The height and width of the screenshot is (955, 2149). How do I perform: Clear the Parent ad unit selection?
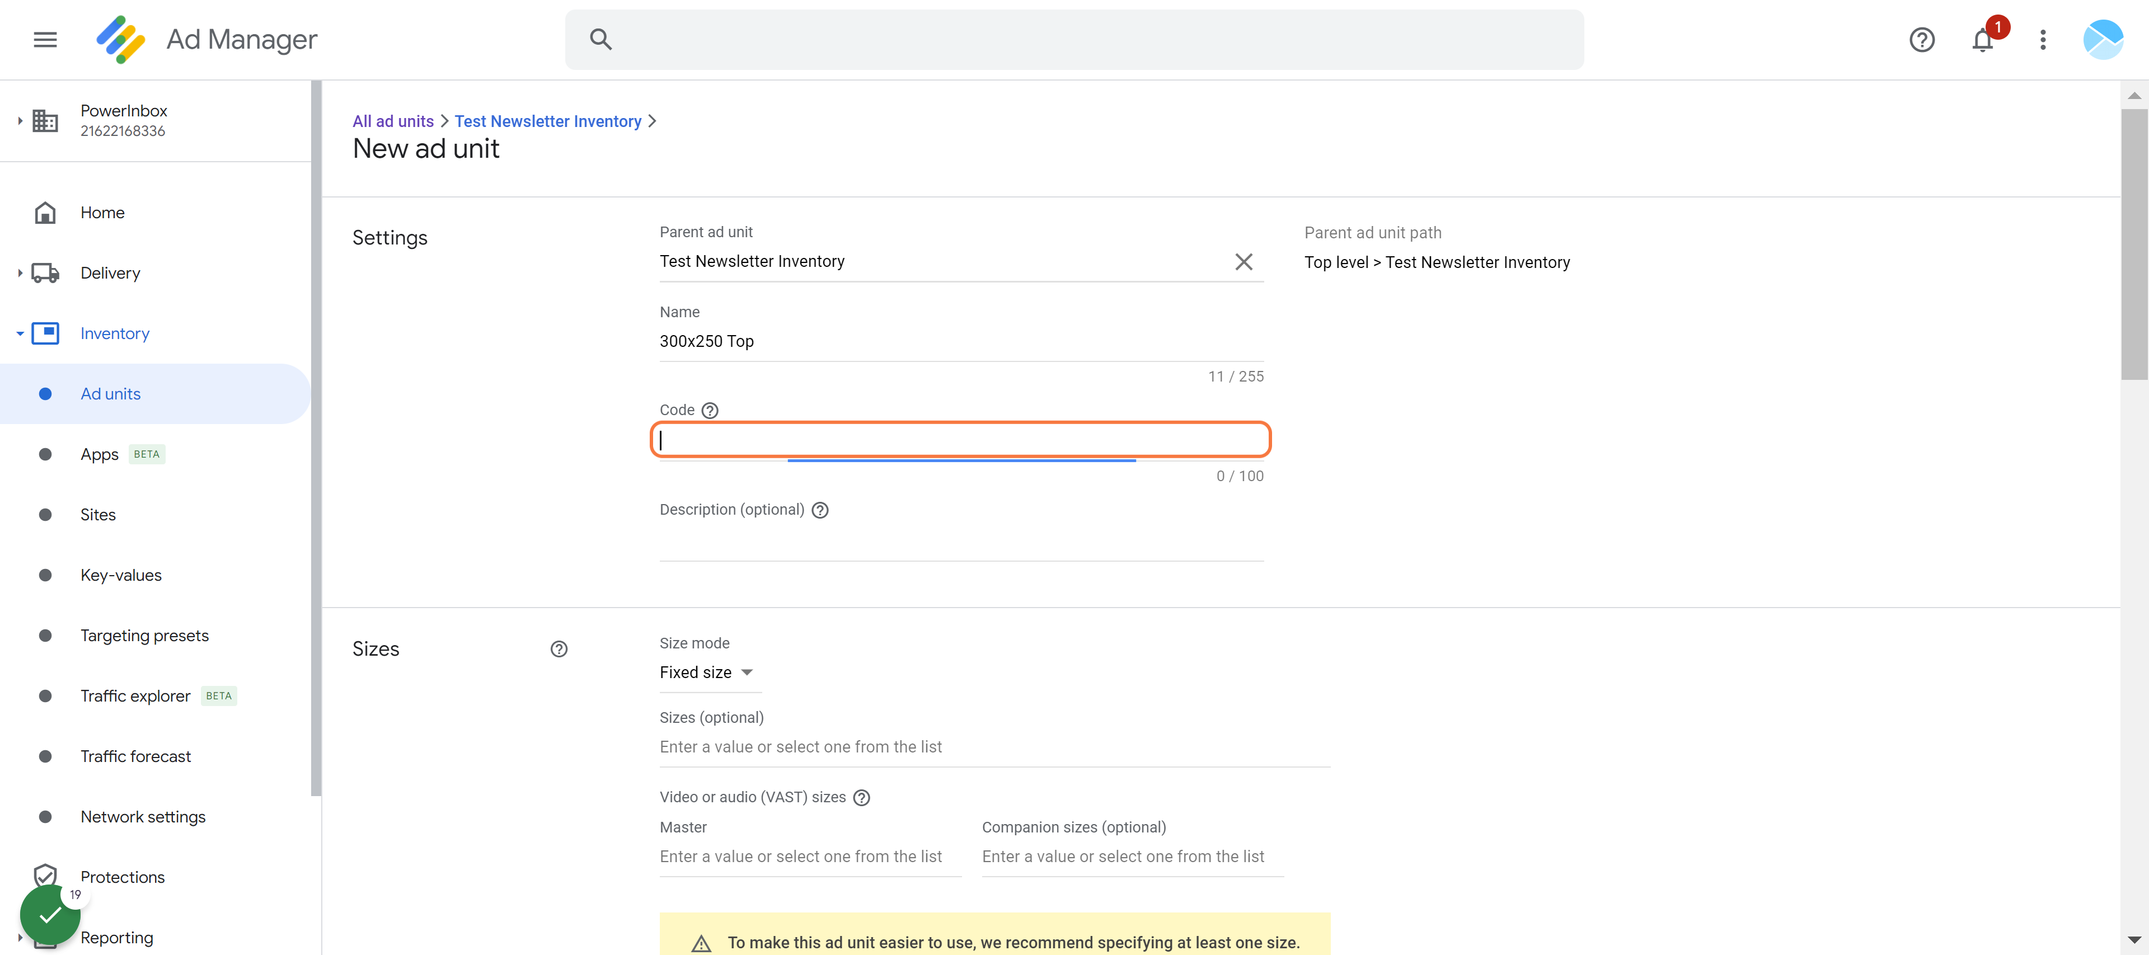(1243, 262)
